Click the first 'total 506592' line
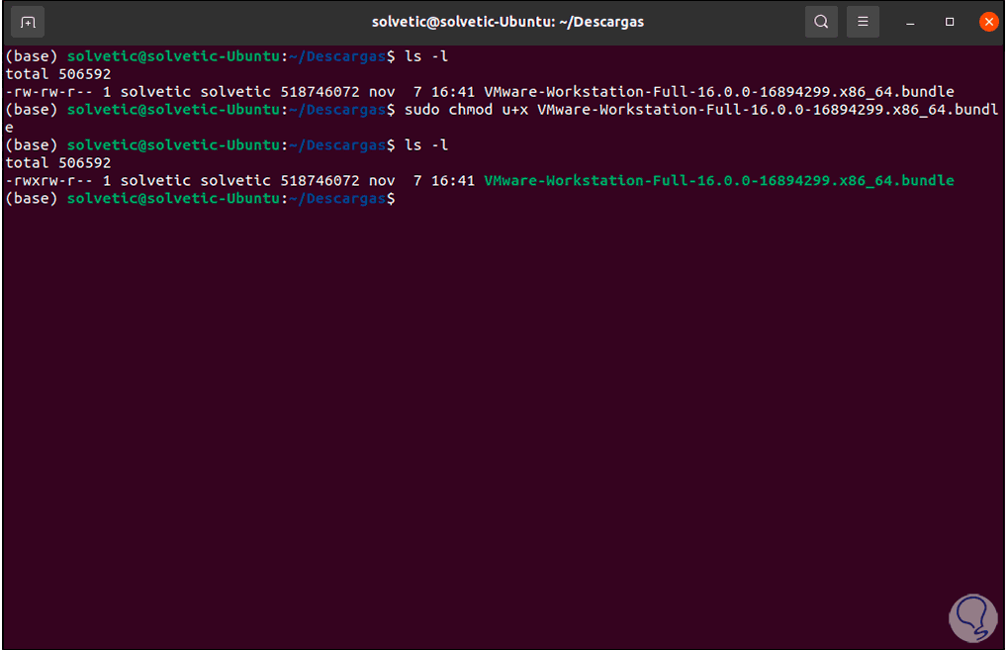 point(57,74)
